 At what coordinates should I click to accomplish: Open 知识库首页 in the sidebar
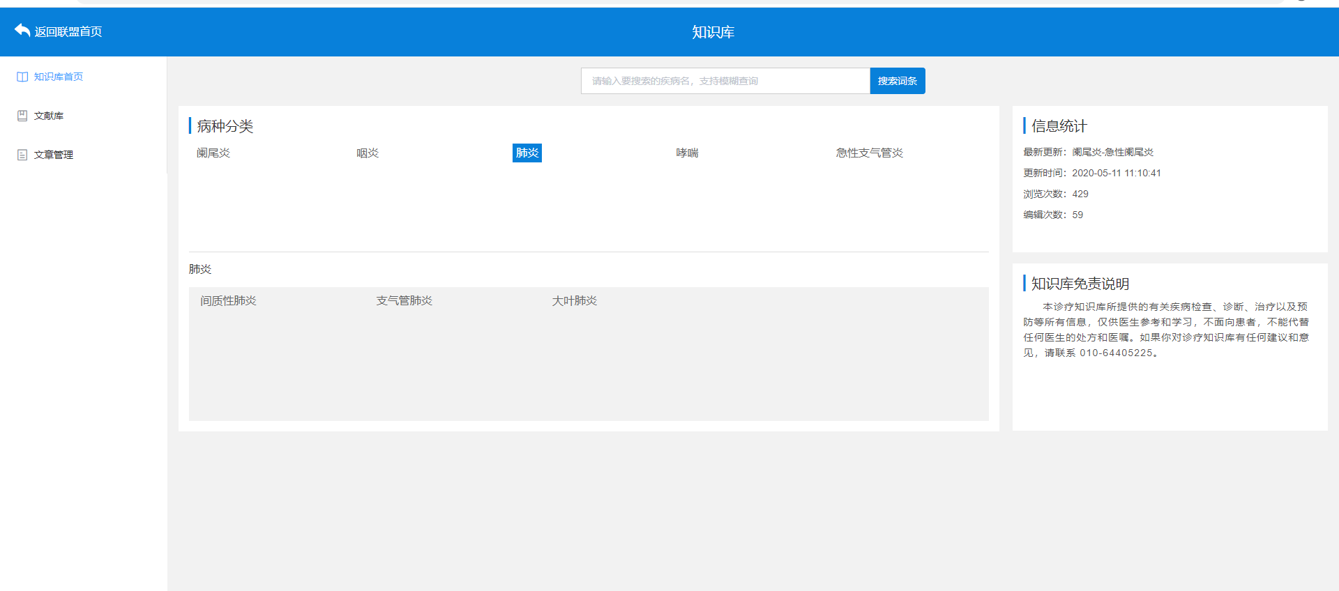pyautogui.click(x=59, y=77)
